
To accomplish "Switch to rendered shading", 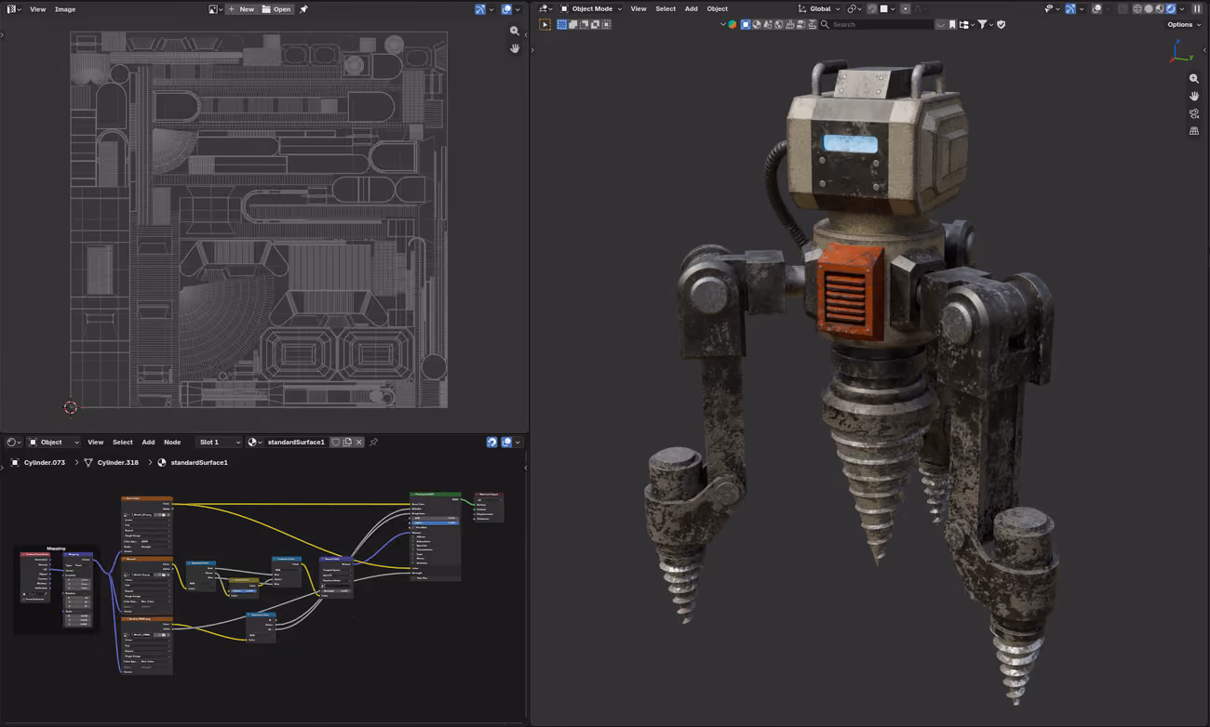I will 1171,9.
